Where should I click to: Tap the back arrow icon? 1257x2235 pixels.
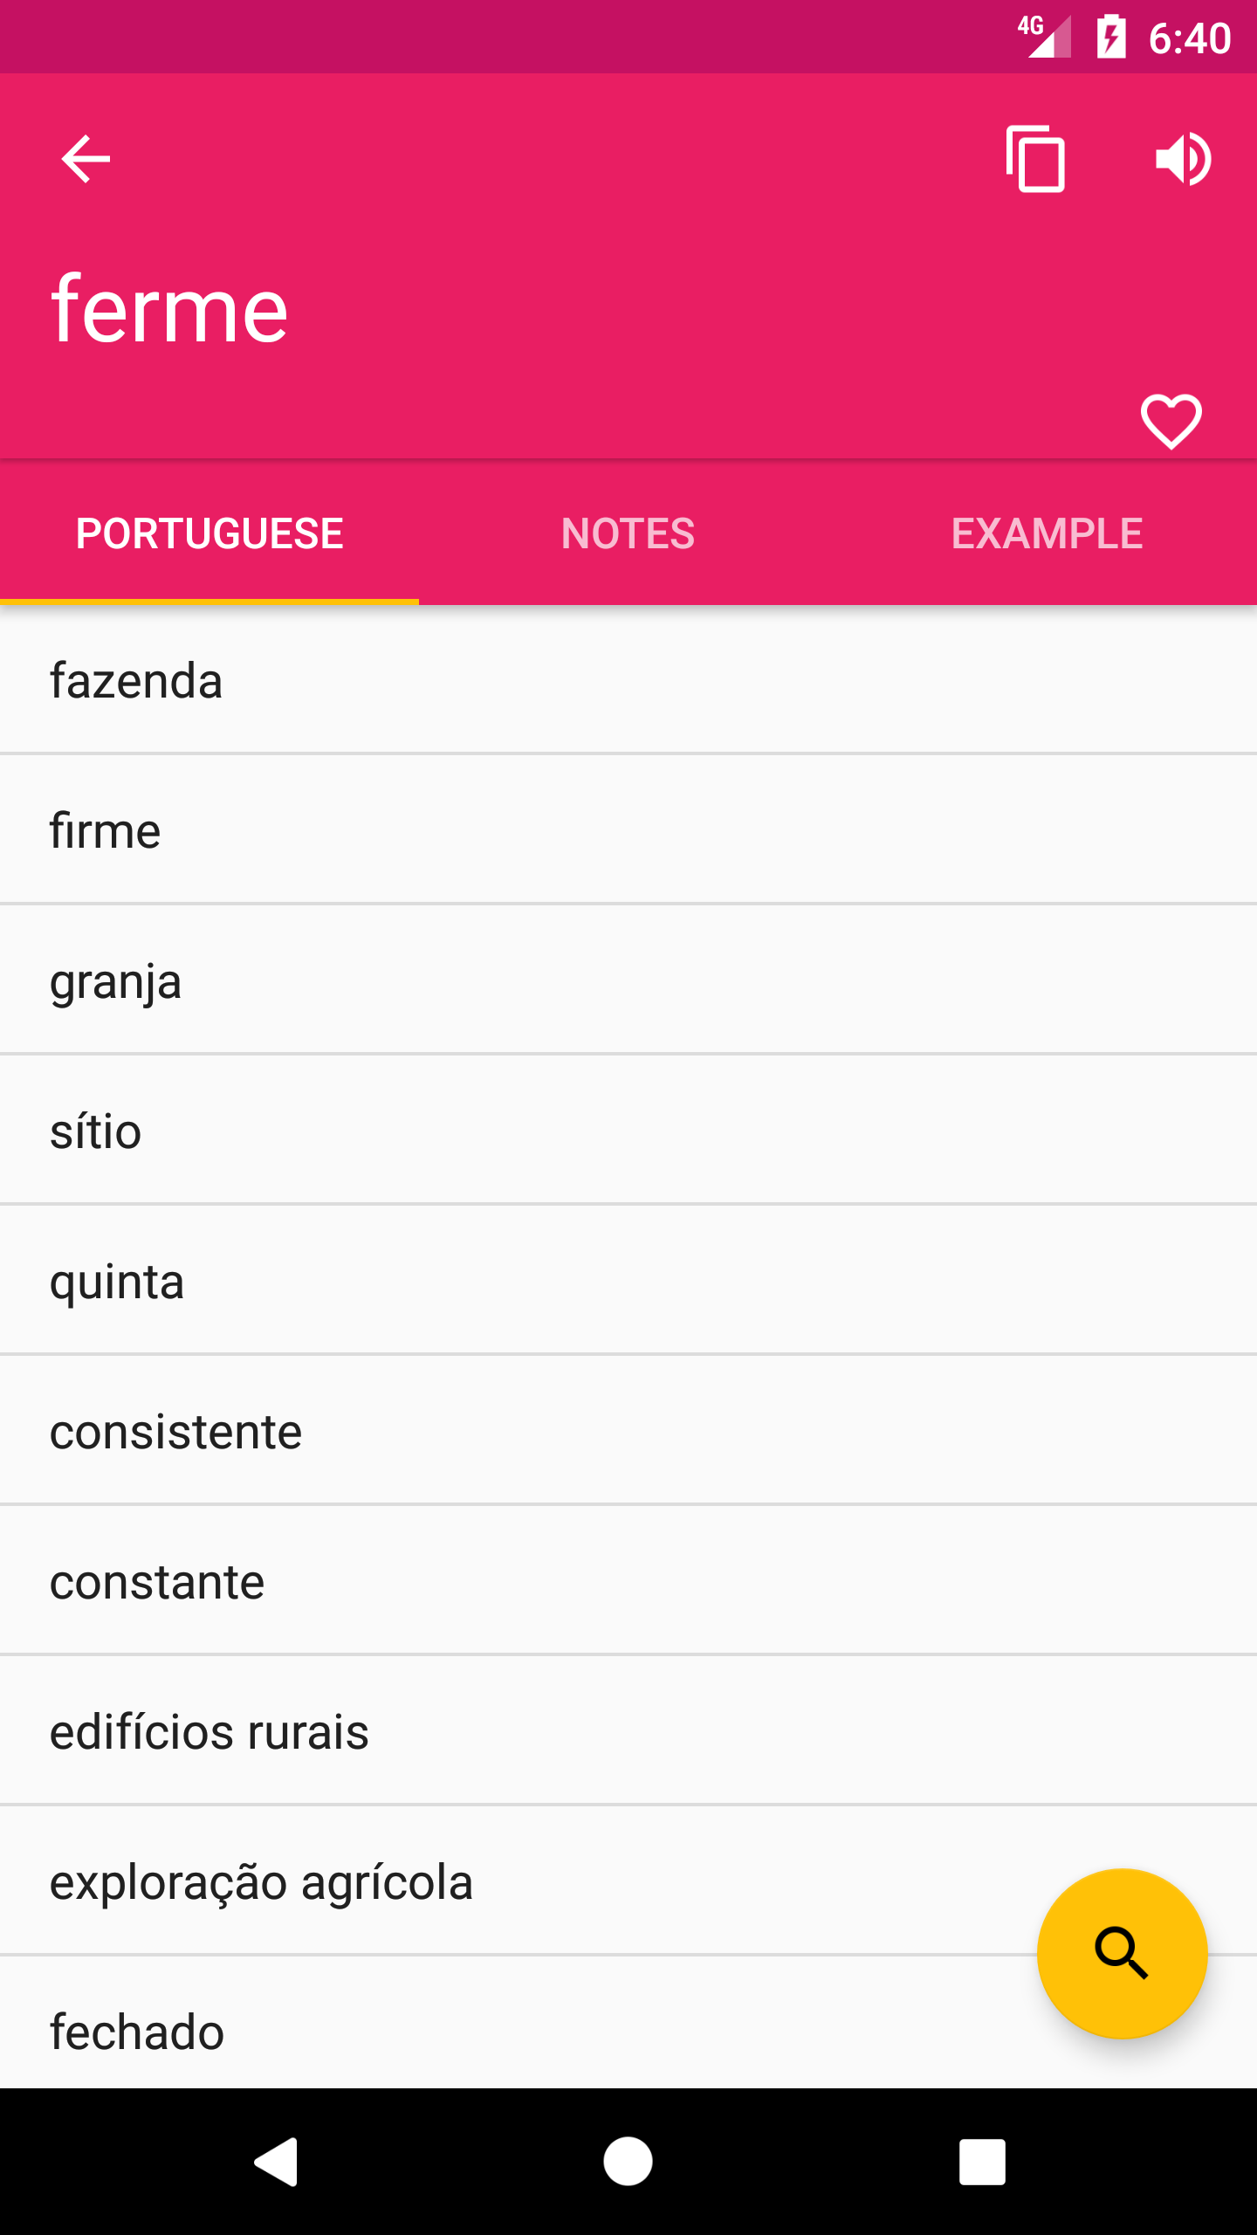86,159
